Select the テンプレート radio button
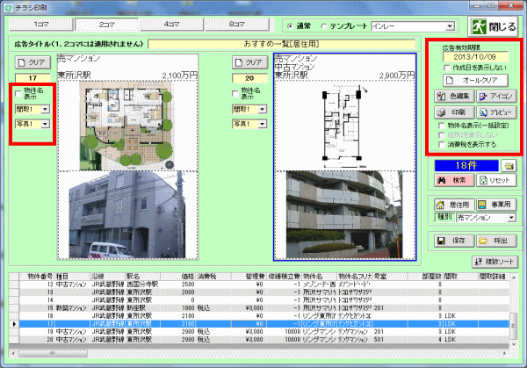This screenshot has width=527, height=368. coord(324,26)
